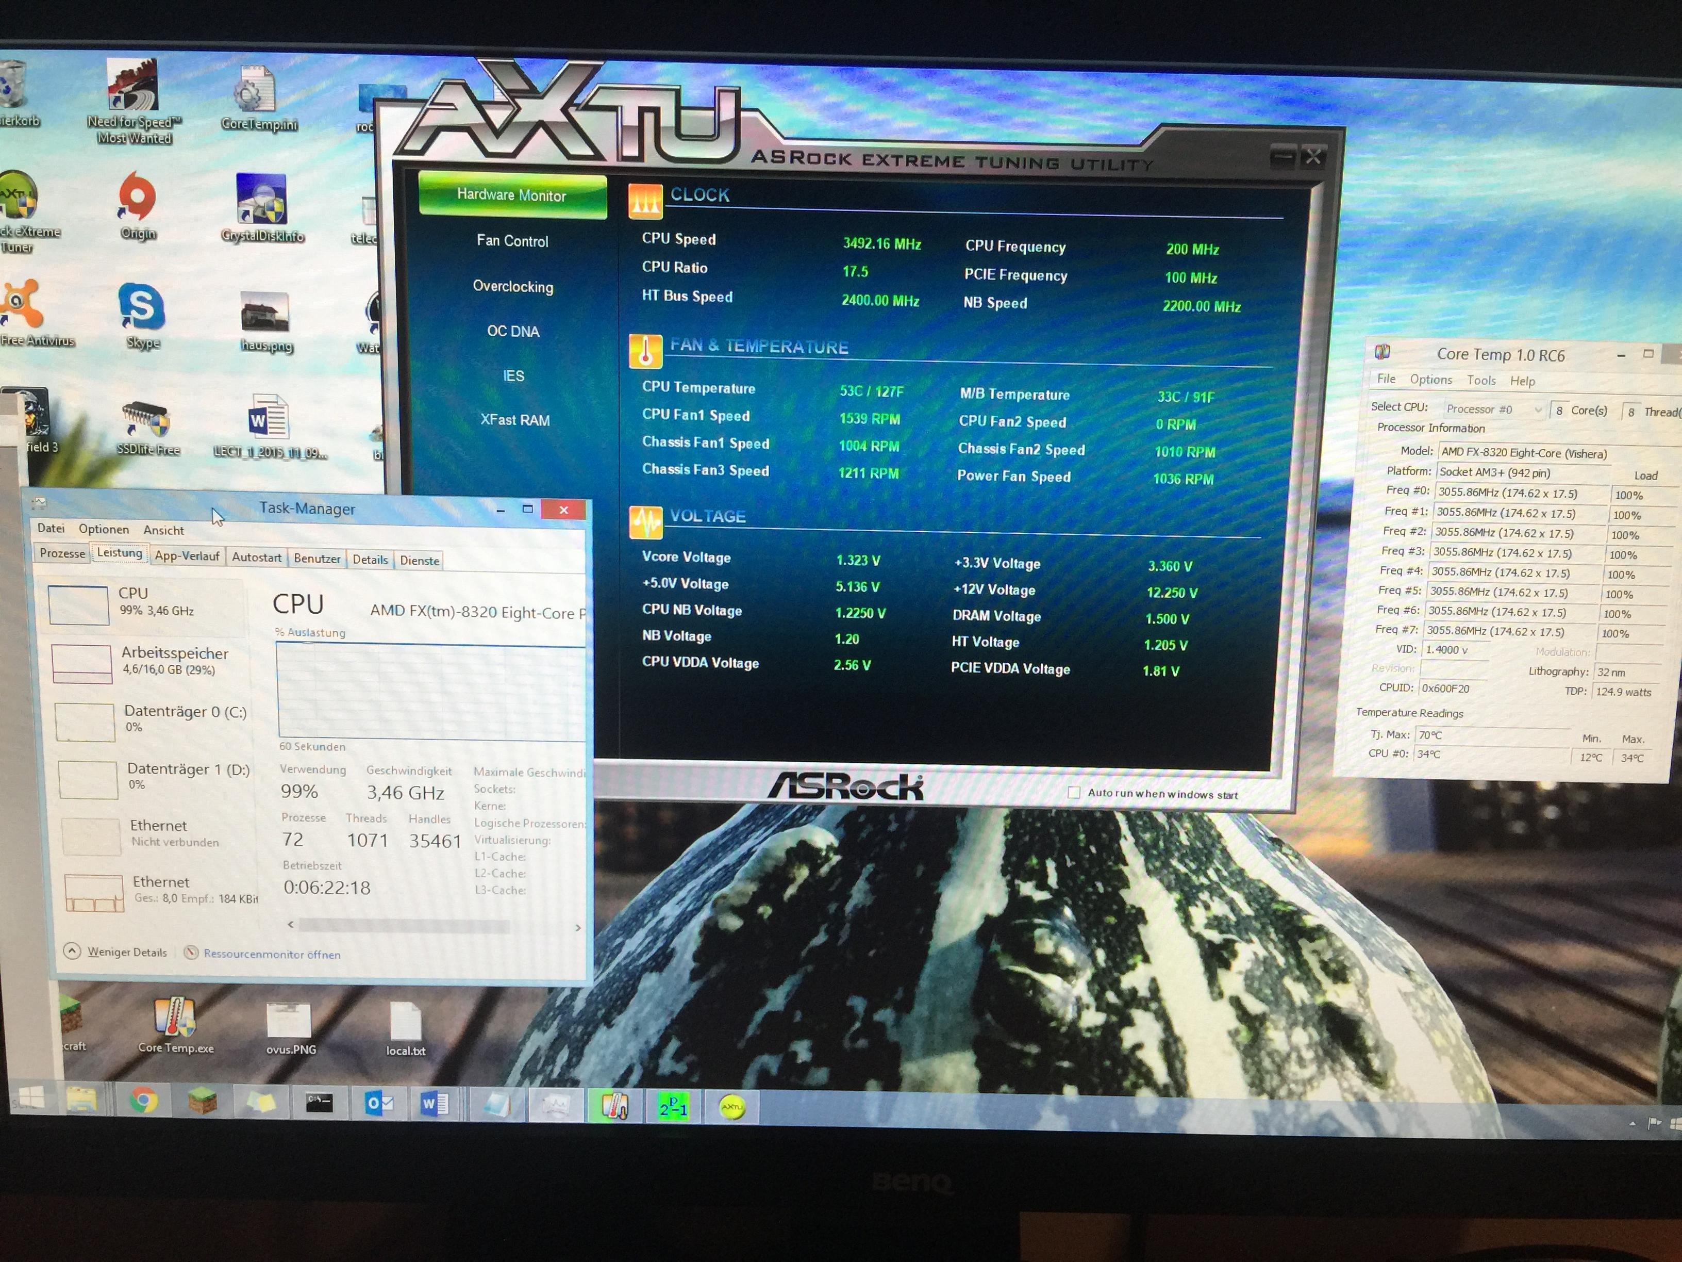The width and height of the screenshot is (1682, 1262).
Task: Open Ansicht menu in Task-Manager
Action: (x=163, y=530)
